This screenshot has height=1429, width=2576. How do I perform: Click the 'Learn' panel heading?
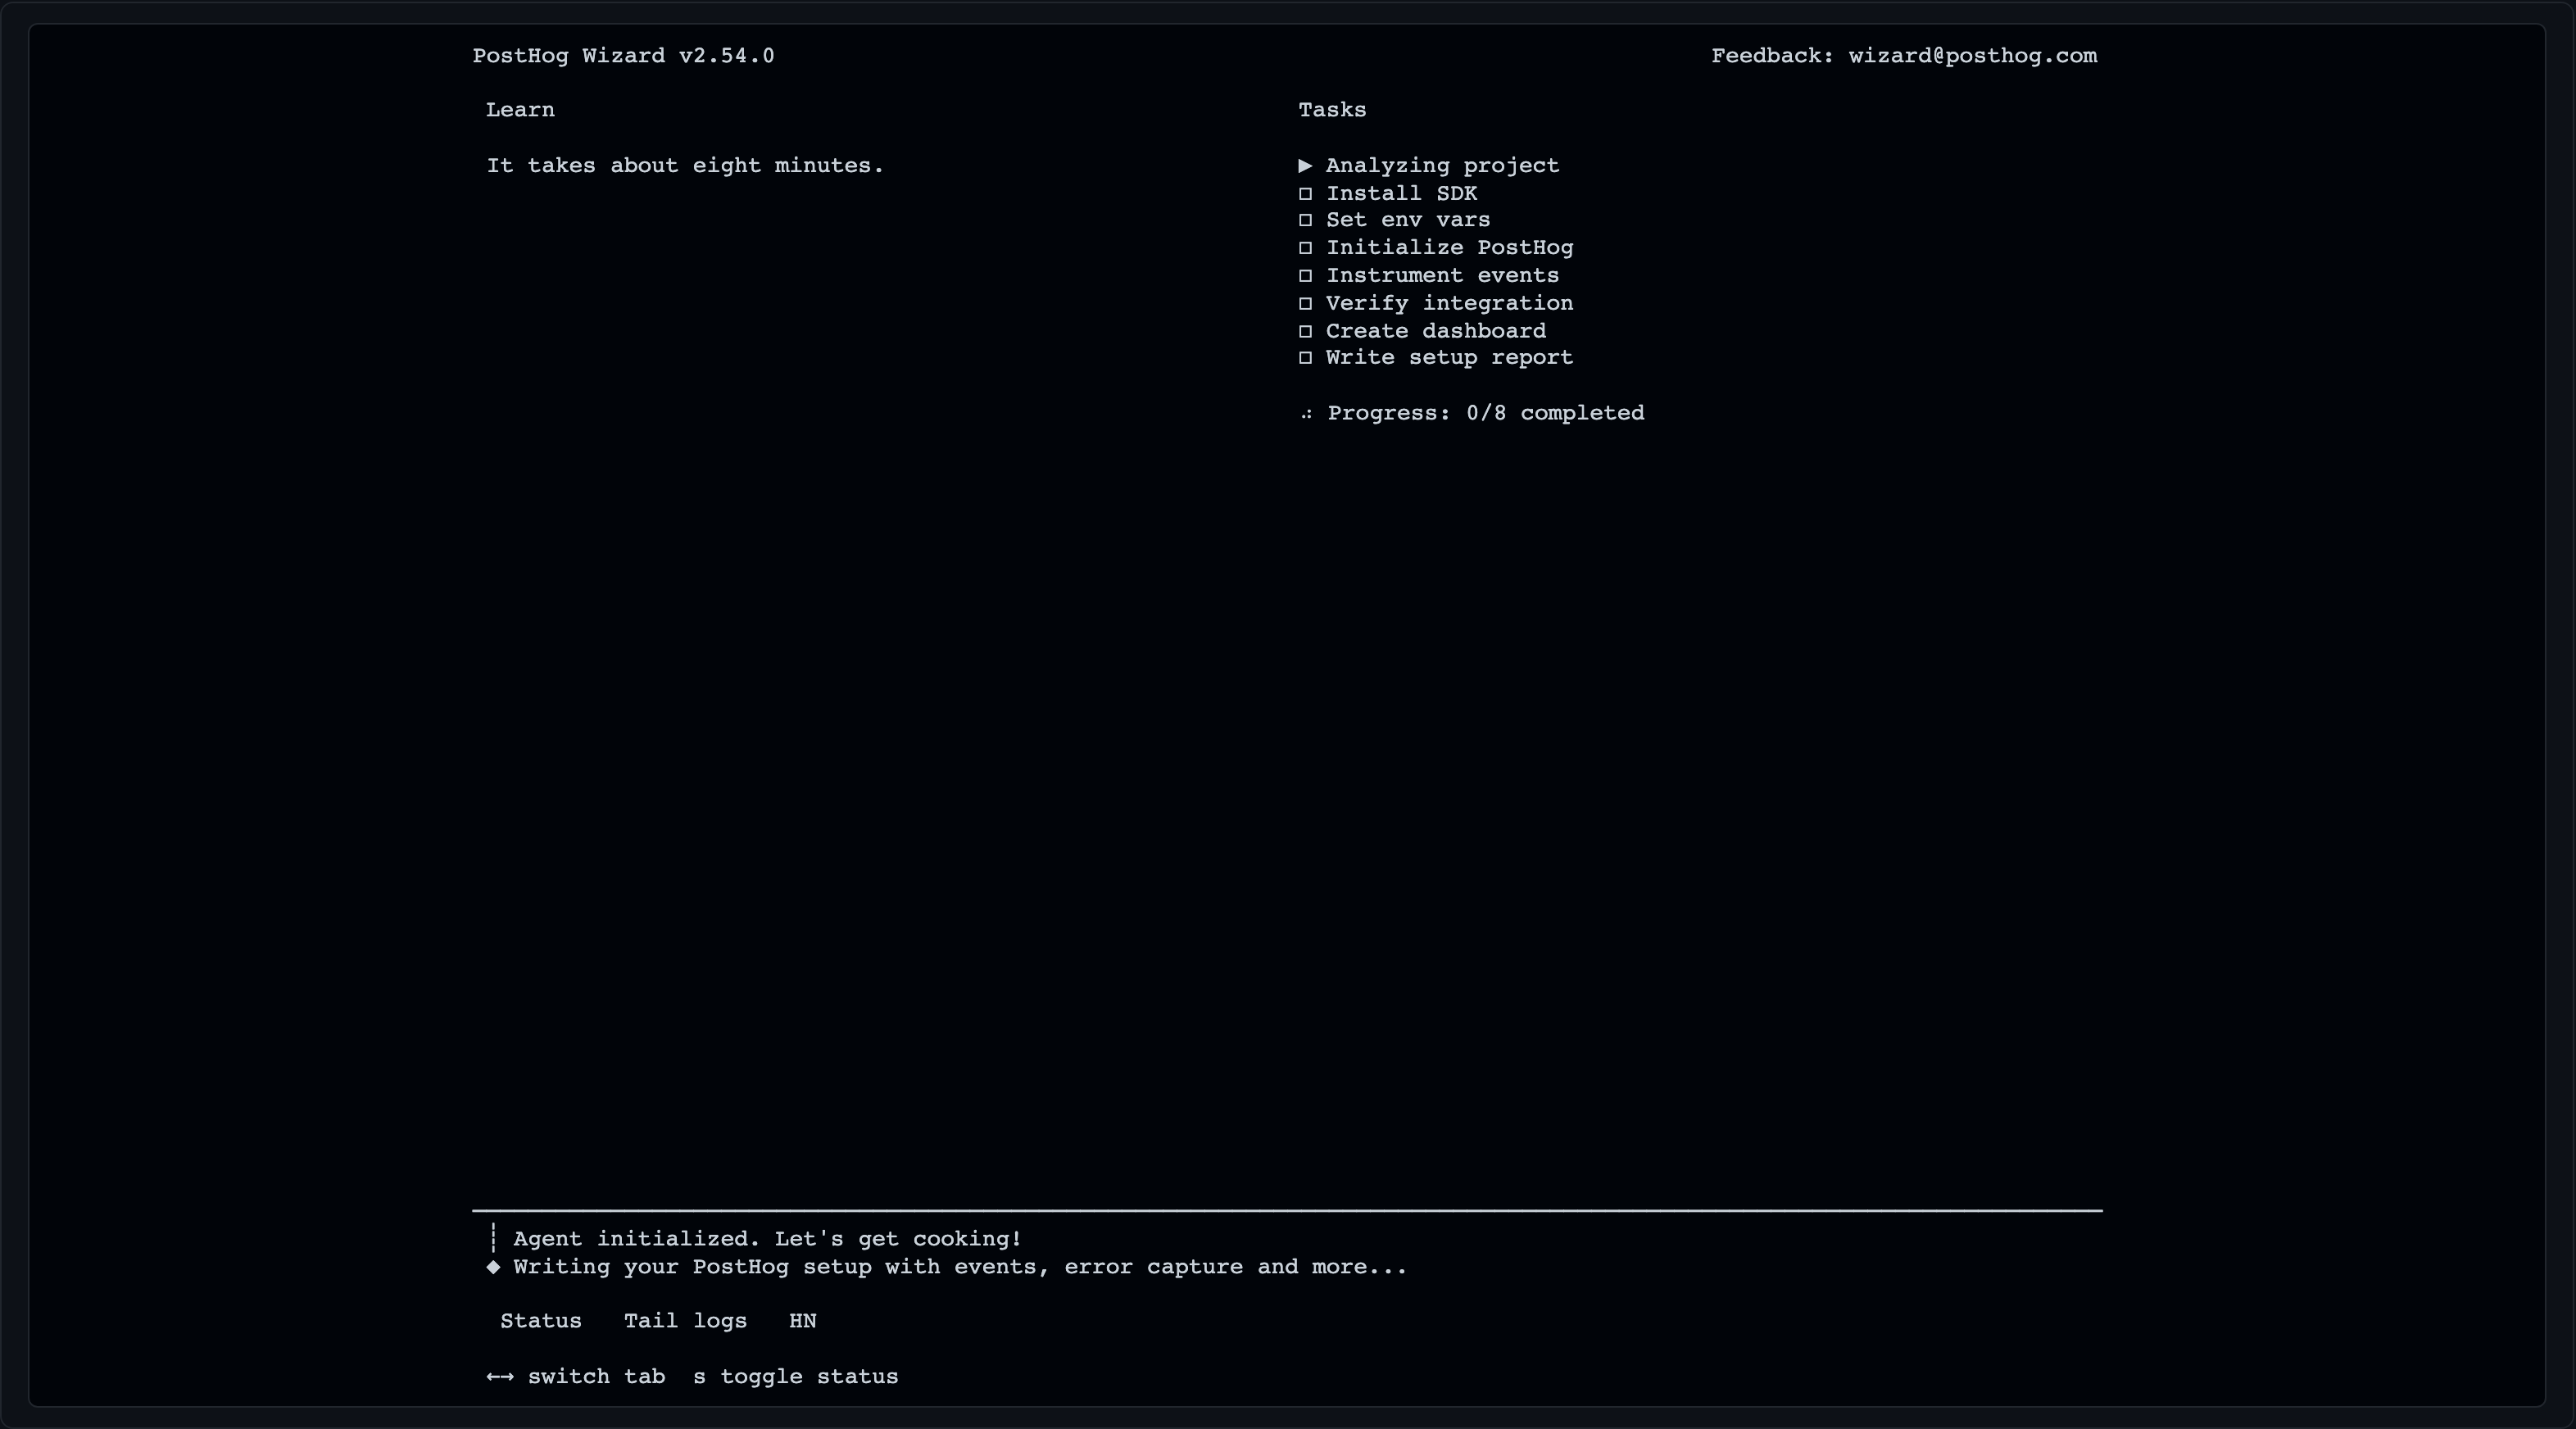(x=520, y=110)
